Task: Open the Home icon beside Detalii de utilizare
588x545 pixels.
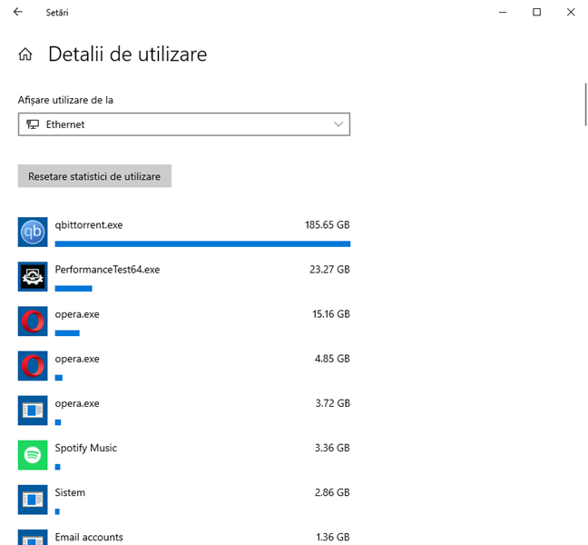Action: (25, 54)
